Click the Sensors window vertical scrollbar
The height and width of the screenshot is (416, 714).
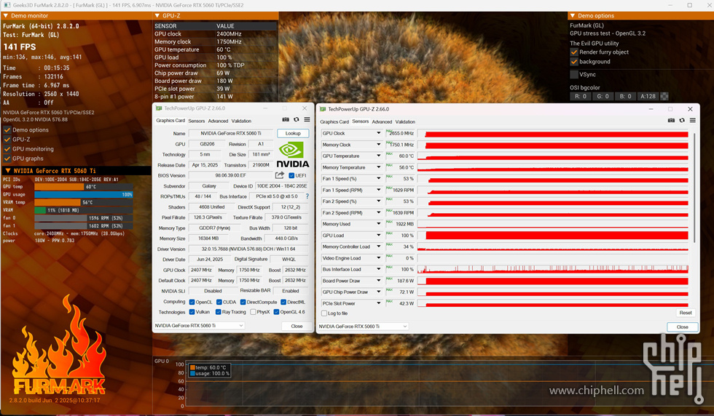pyautogui.click(x=694, y=188)
